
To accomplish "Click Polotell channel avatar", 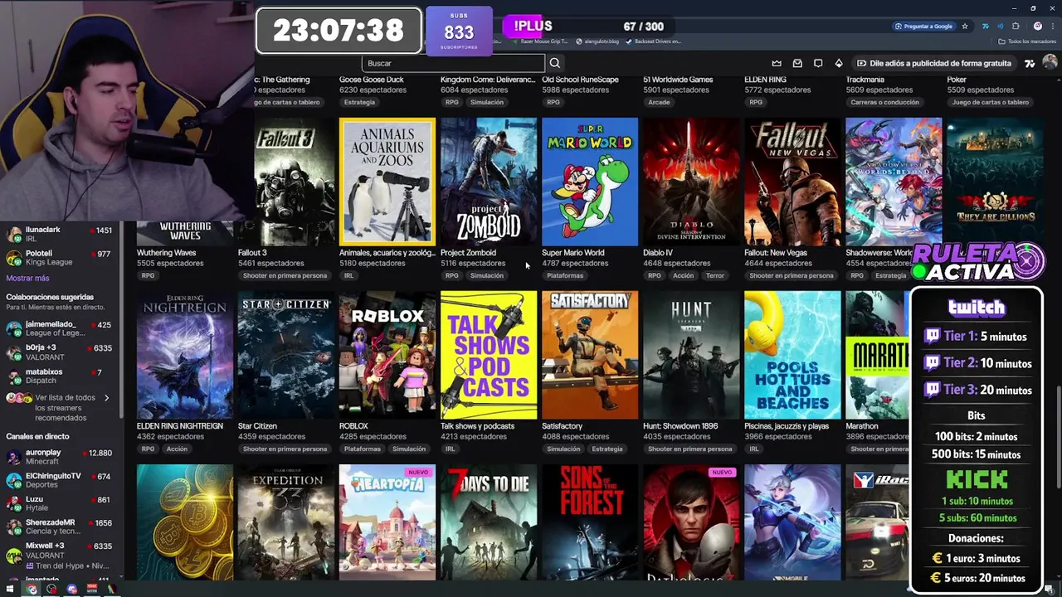I will (x=13, y=258).
